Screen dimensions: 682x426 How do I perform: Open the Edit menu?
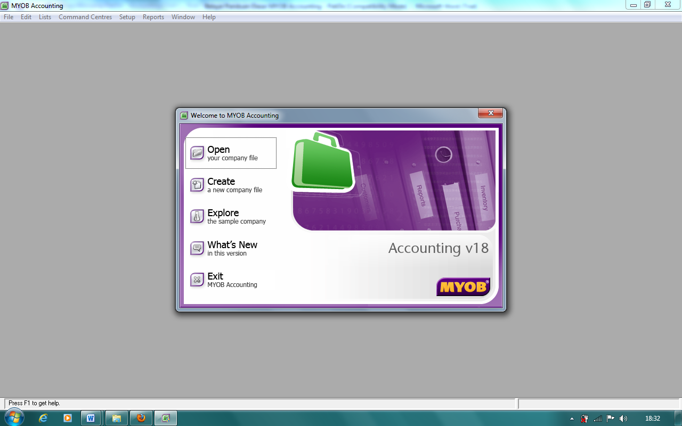(26, 17)
